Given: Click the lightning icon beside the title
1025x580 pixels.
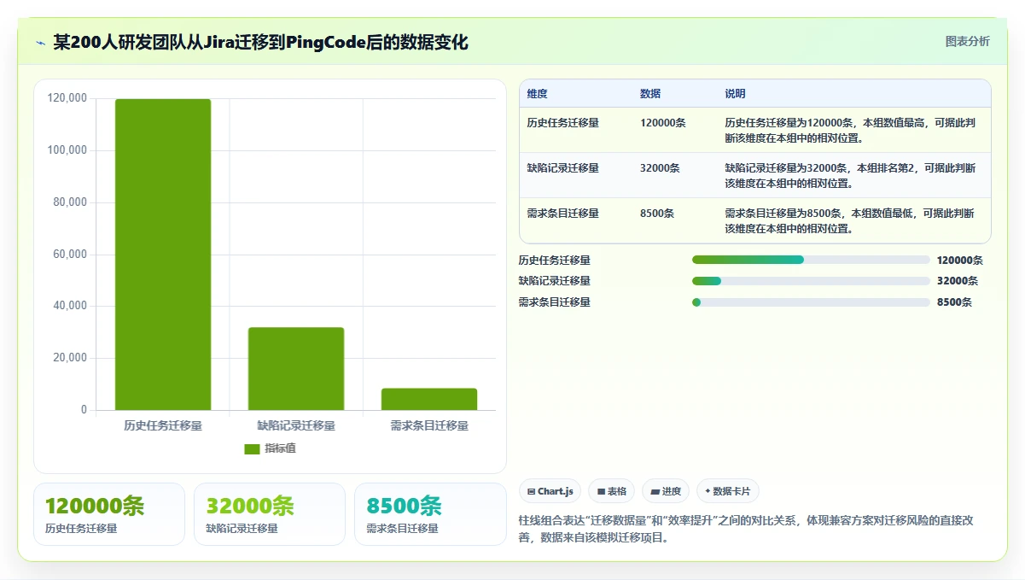Looking at the screenshot, I should (x=40, y=43).
